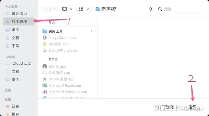Image resolution: width=209 pixels, height=116 pixels.
Task: Select Microsoft Excel.app in the list
Action: (67, 85)
